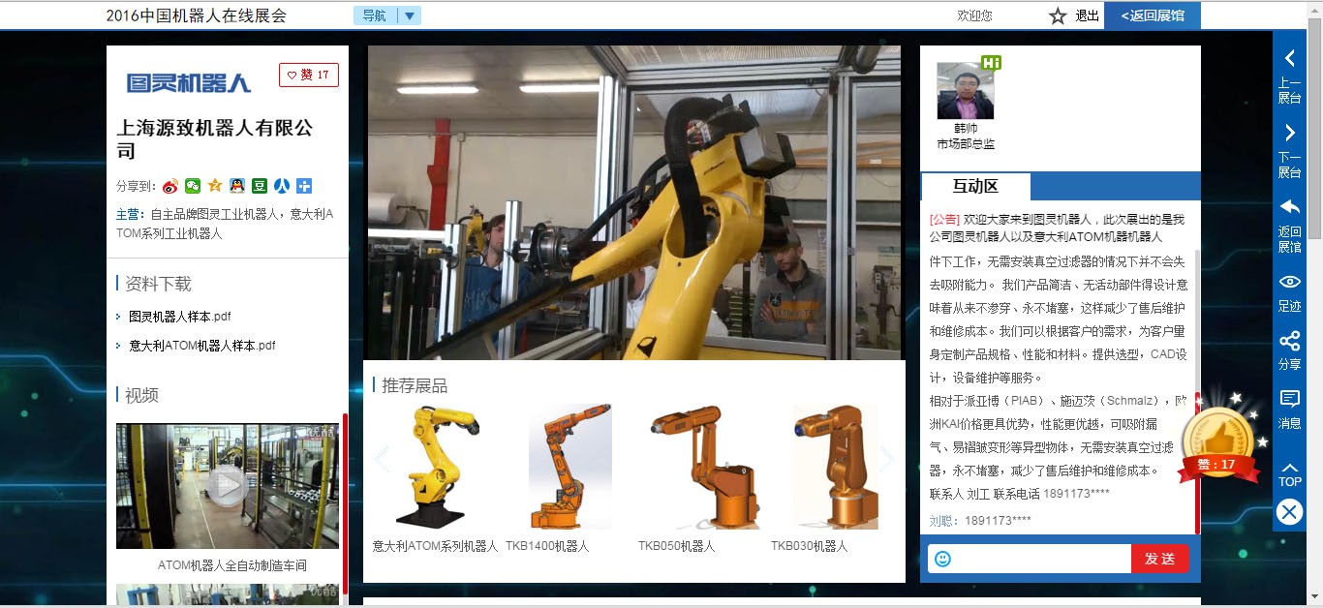
Task: Click the gold thumbs-up medal badge
Action: (x=1219, y=443)
